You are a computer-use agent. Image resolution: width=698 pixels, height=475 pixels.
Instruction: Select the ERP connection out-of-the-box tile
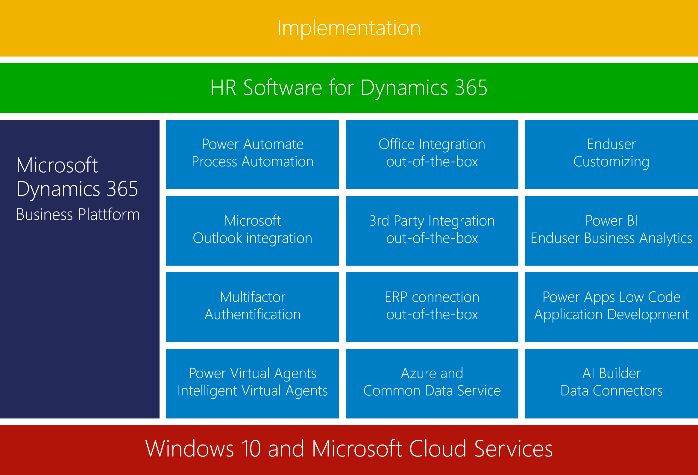click(432, 307)
